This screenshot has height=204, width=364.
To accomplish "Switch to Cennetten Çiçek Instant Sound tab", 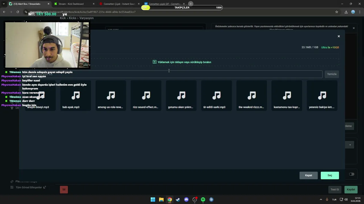I will click(x=120, y=4).
